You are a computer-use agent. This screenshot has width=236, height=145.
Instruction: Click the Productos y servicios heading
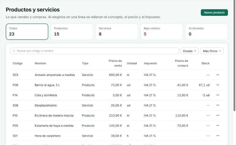click(33, 10)
